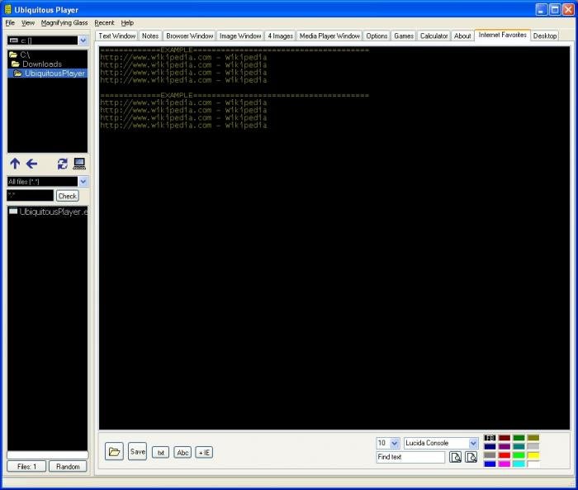This screenshot has width=578, height=490.
Task: Pick the bright red color swatch
Action: [x=505, y=455]
